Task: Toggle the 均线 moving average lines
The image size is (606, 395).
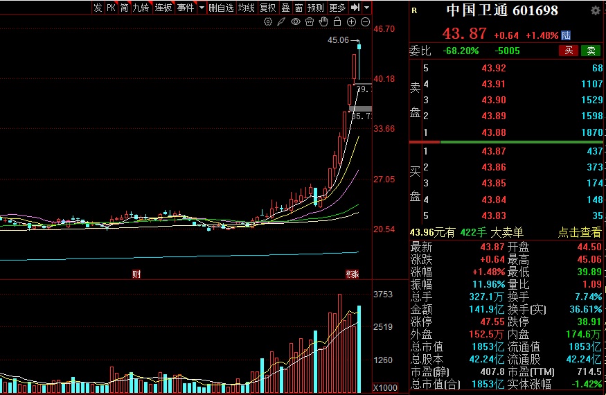Action: coord(246,8)
